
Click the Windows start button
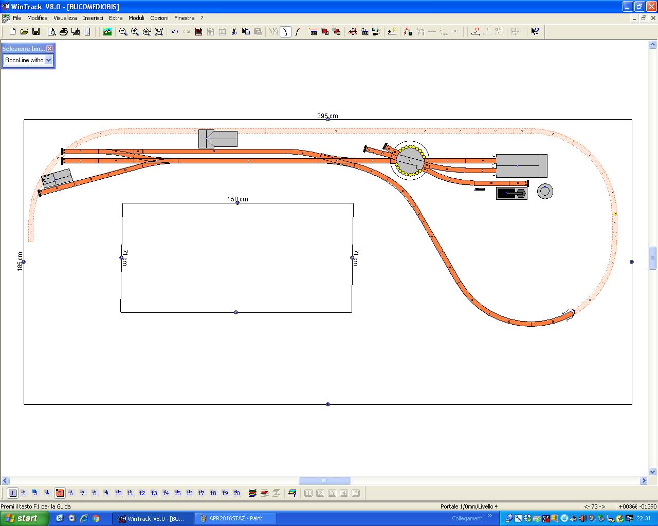tap(24, 518)
